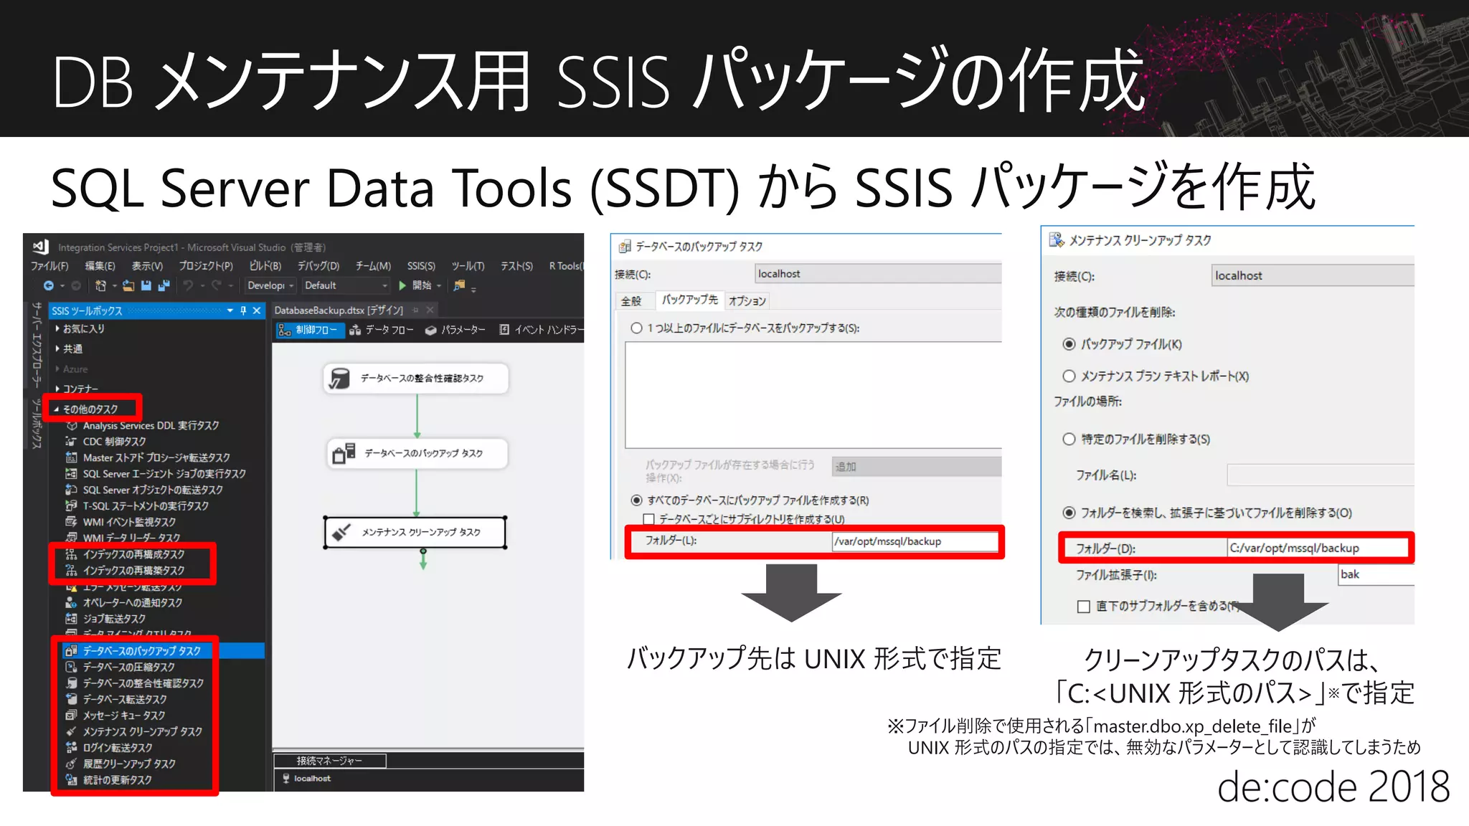Click the Visual Studio logo icon
Viewport: 1469px width, 826px height.
click(40, 247)
